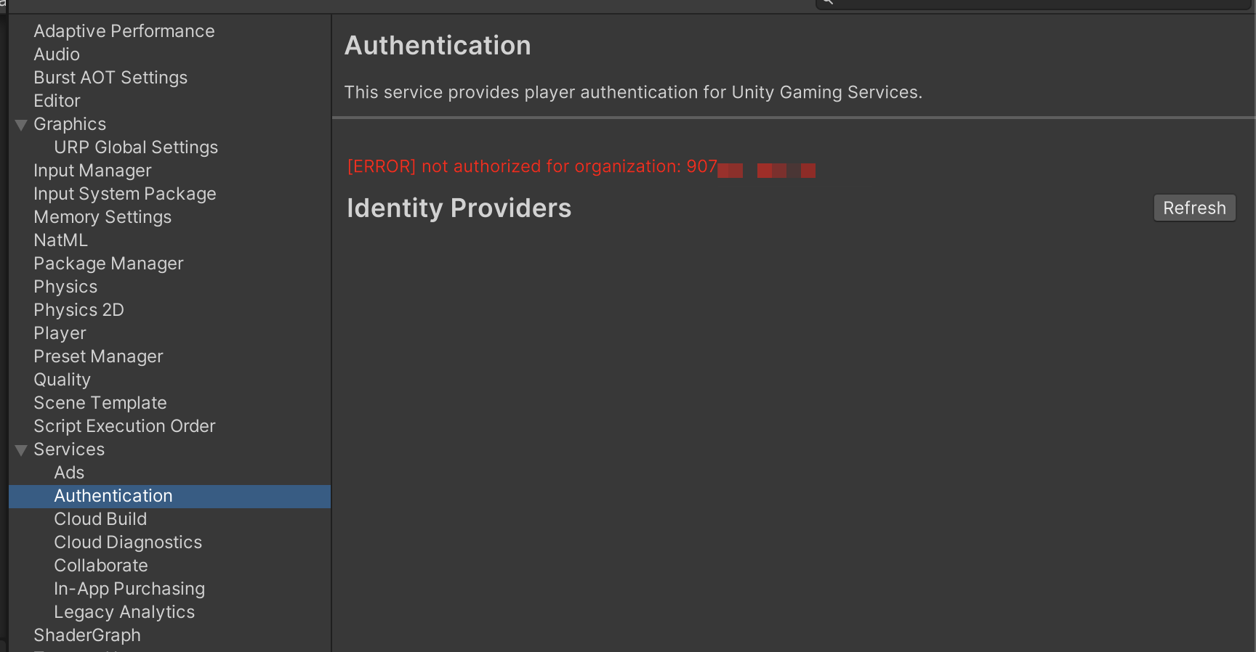Viewport: 1256px width, 652px height.
Task: Open the Player settings
Action: 60,333
